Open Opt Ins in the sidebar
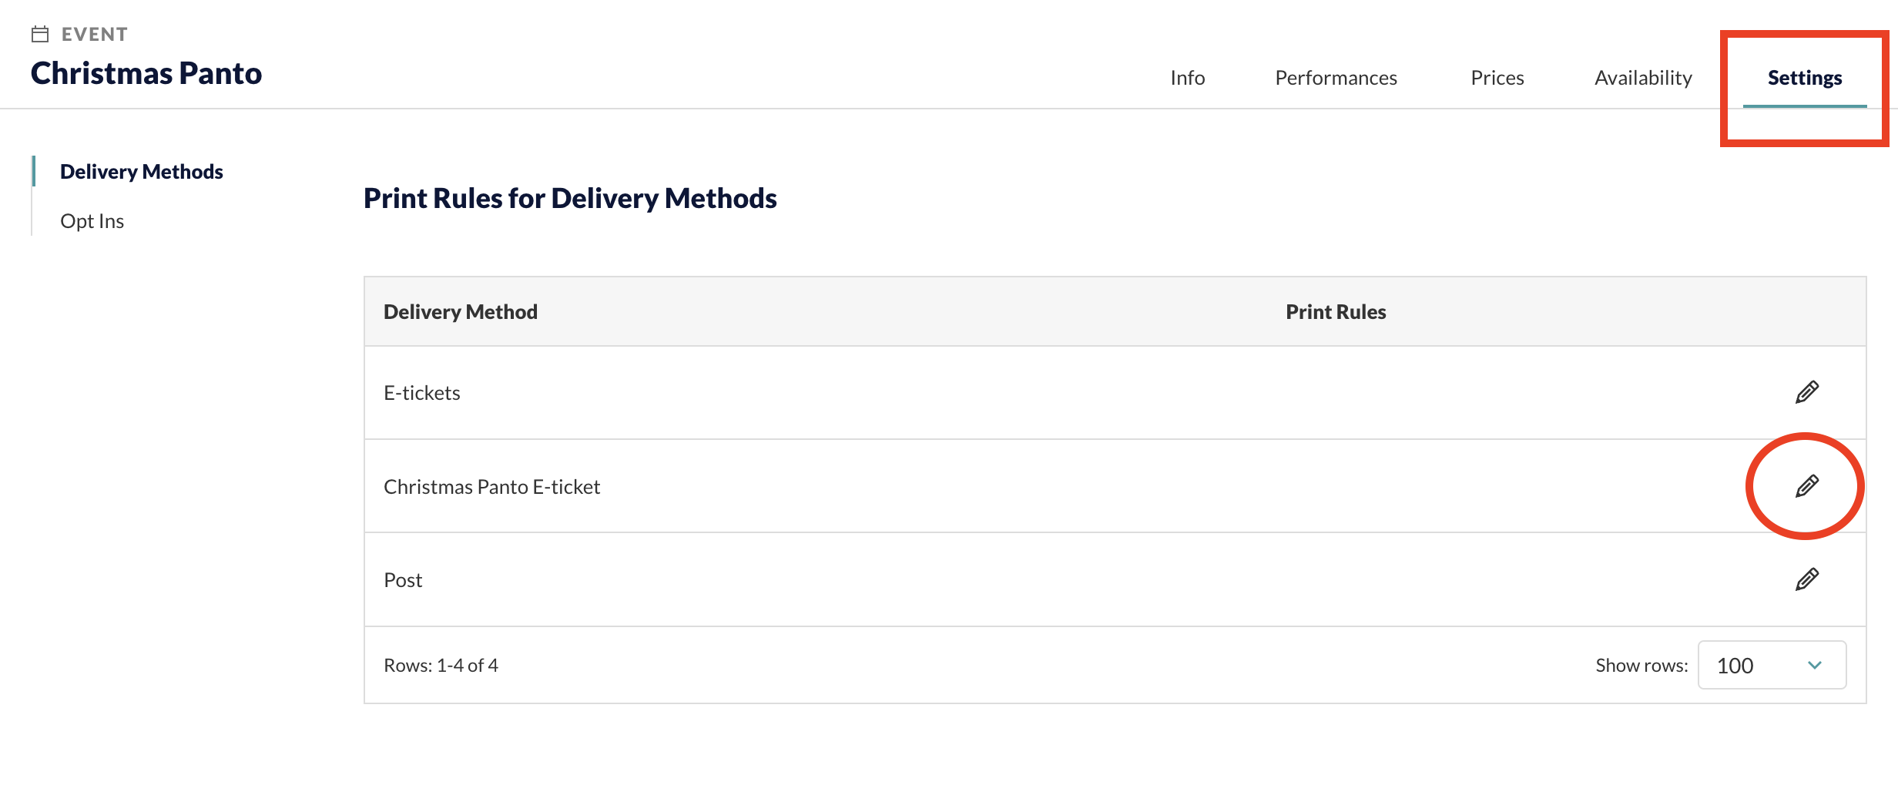 point(92,221)
